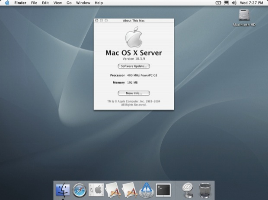Click the More Info... button
268x200 pixels.
tap(134, 93)
